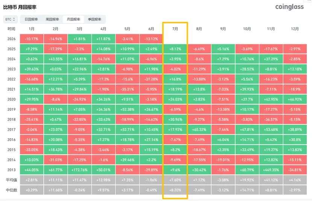
Task: Open the BTC coin selector dropdown
Action: (x=10, y=20)
